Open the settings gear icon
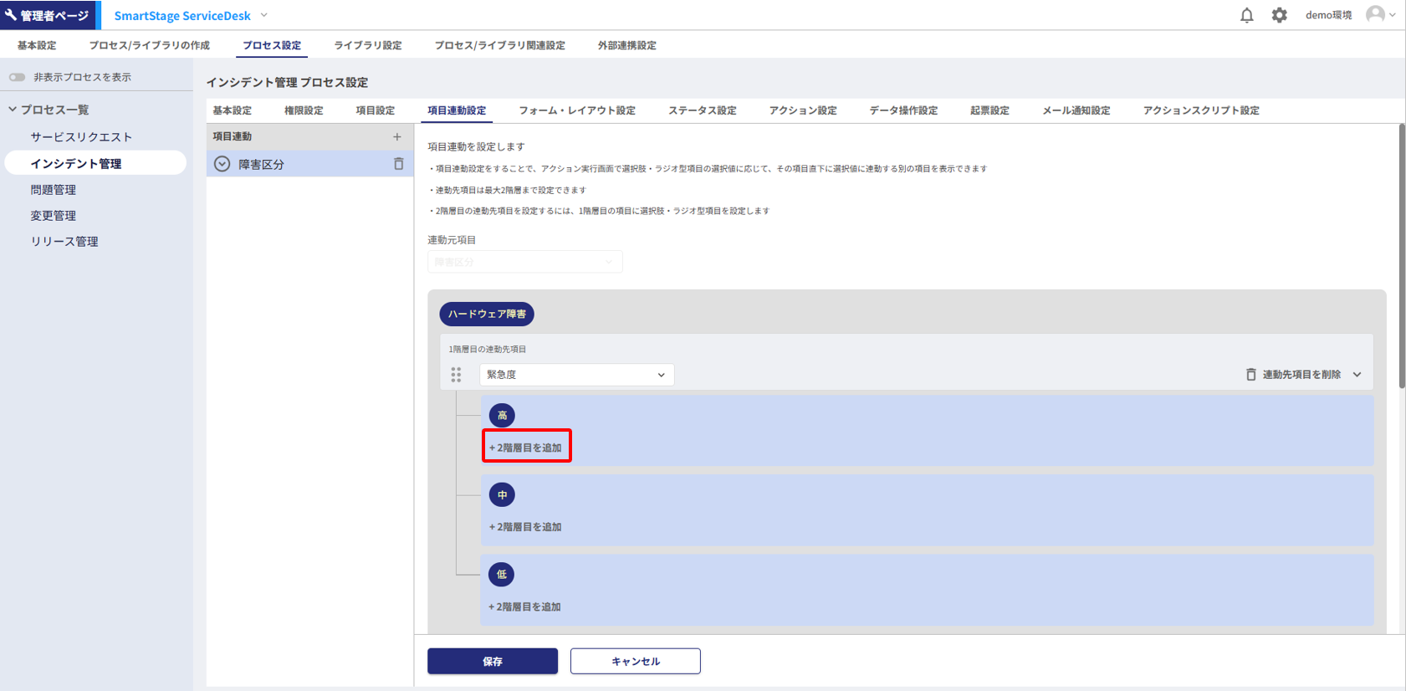The height and width of the screenshot is (691, 1406). pos(1279,15)
